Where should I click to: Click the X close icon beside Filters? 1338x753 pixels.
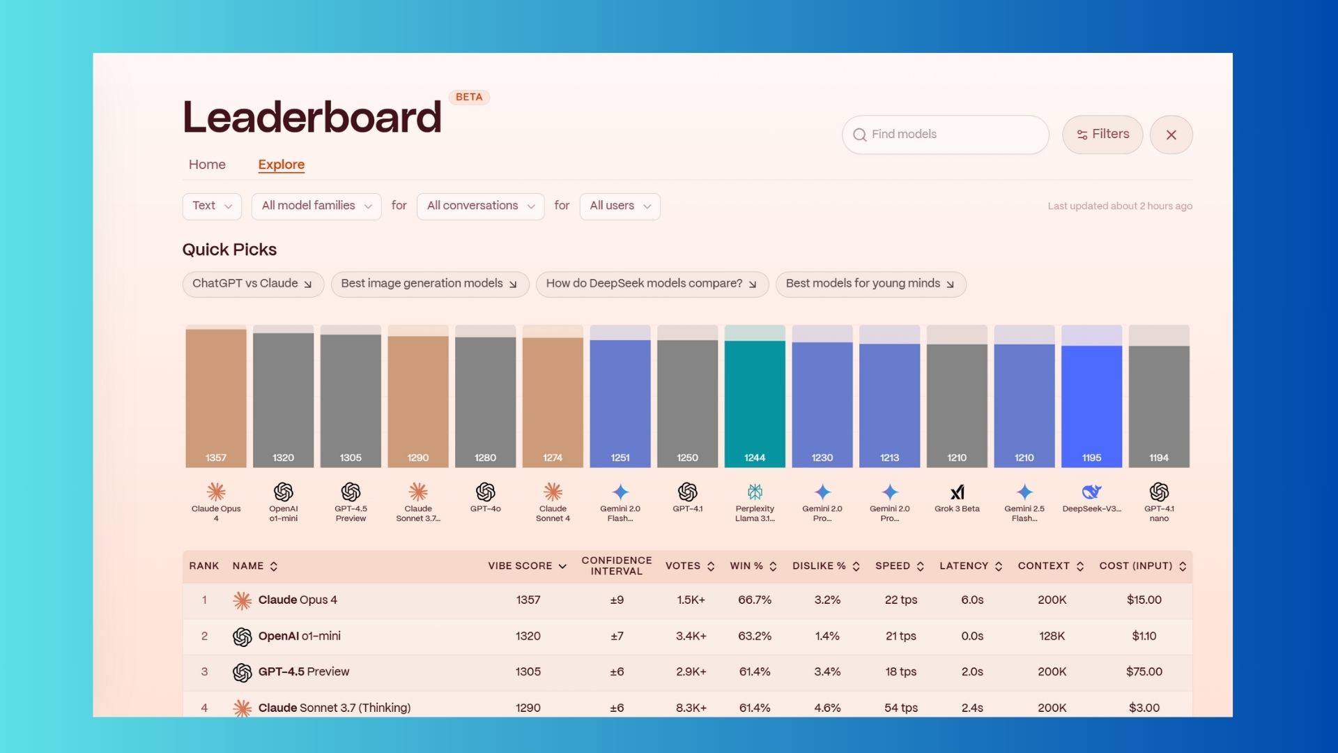tap(1171, 135)
